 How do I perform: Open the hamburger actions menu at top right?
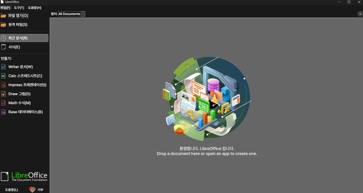pos(360,14)
